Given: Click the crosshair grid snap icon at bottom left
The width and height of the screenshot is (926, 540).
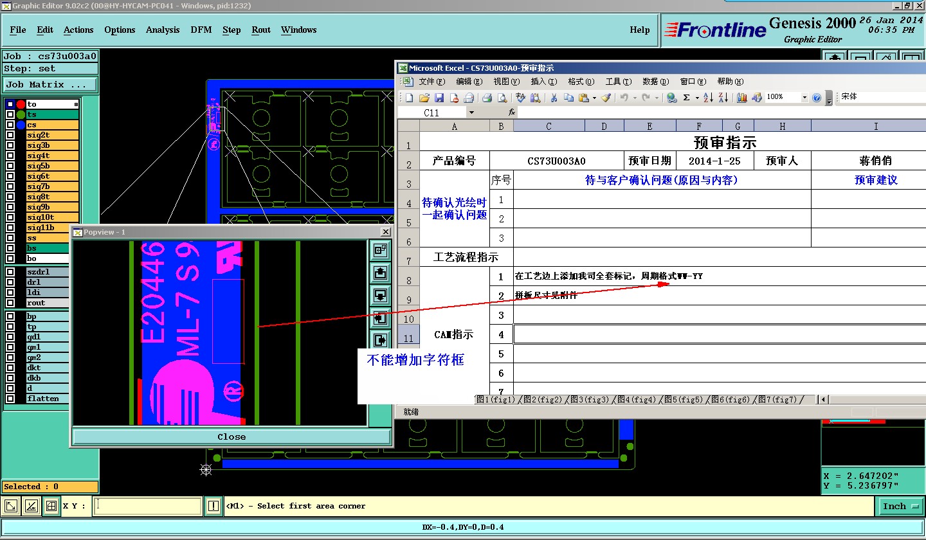Looking at the screenshot, I should [51, 507].
